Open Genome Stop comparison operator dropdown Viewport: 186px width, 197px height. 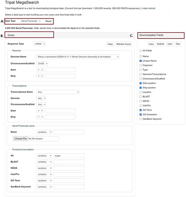coord(40,76)
